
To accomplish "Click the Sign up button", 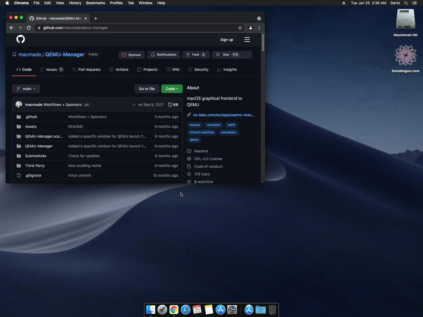I will click(227, 40).
